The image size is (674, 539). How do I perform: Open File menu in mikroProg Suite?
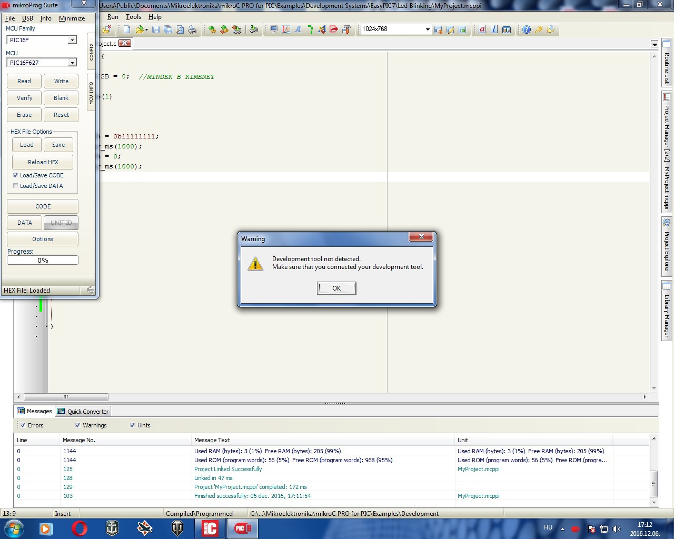[10, 18]
